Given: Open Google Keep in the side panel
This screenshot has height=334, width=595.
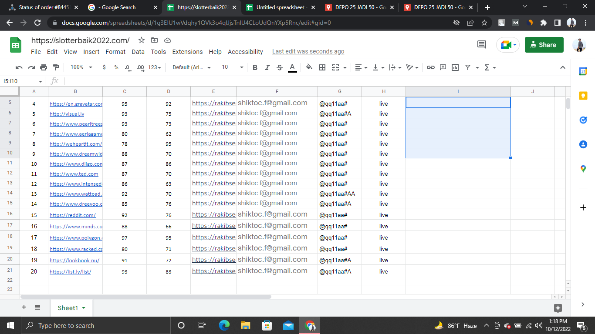Looking at the screenshot, I should [583, 96].
